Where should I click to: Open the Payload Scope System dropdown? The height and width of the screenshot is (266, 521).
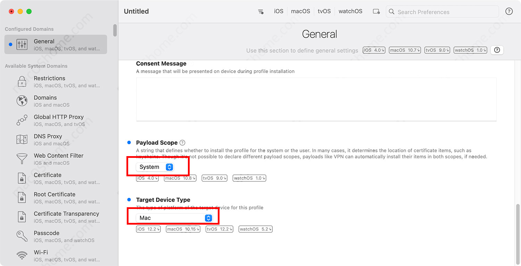[x=155, y=167]
